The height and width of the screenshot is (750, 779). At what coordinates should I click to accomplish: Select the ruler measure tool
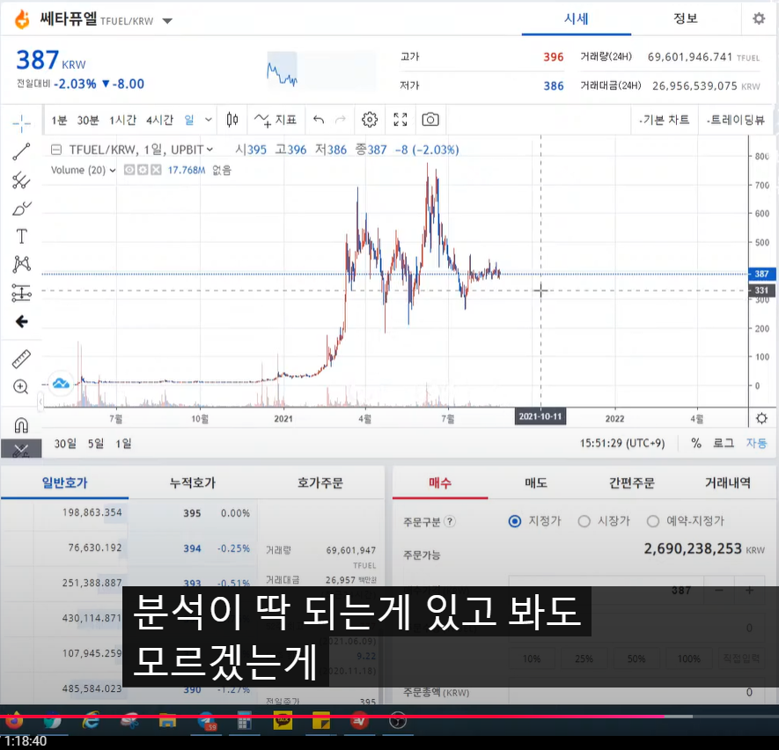pos(21,358)
